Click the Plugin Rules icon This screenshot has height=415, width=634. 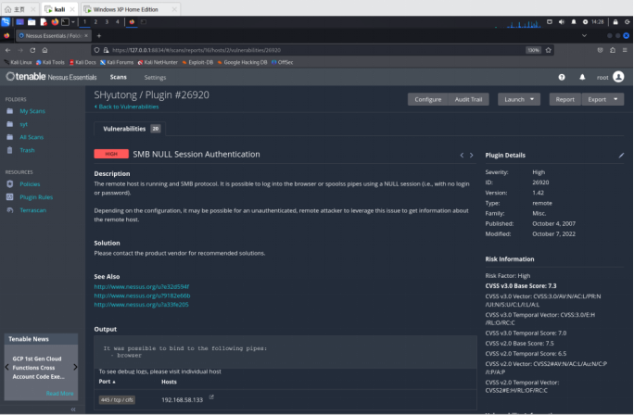click(10, 196)
